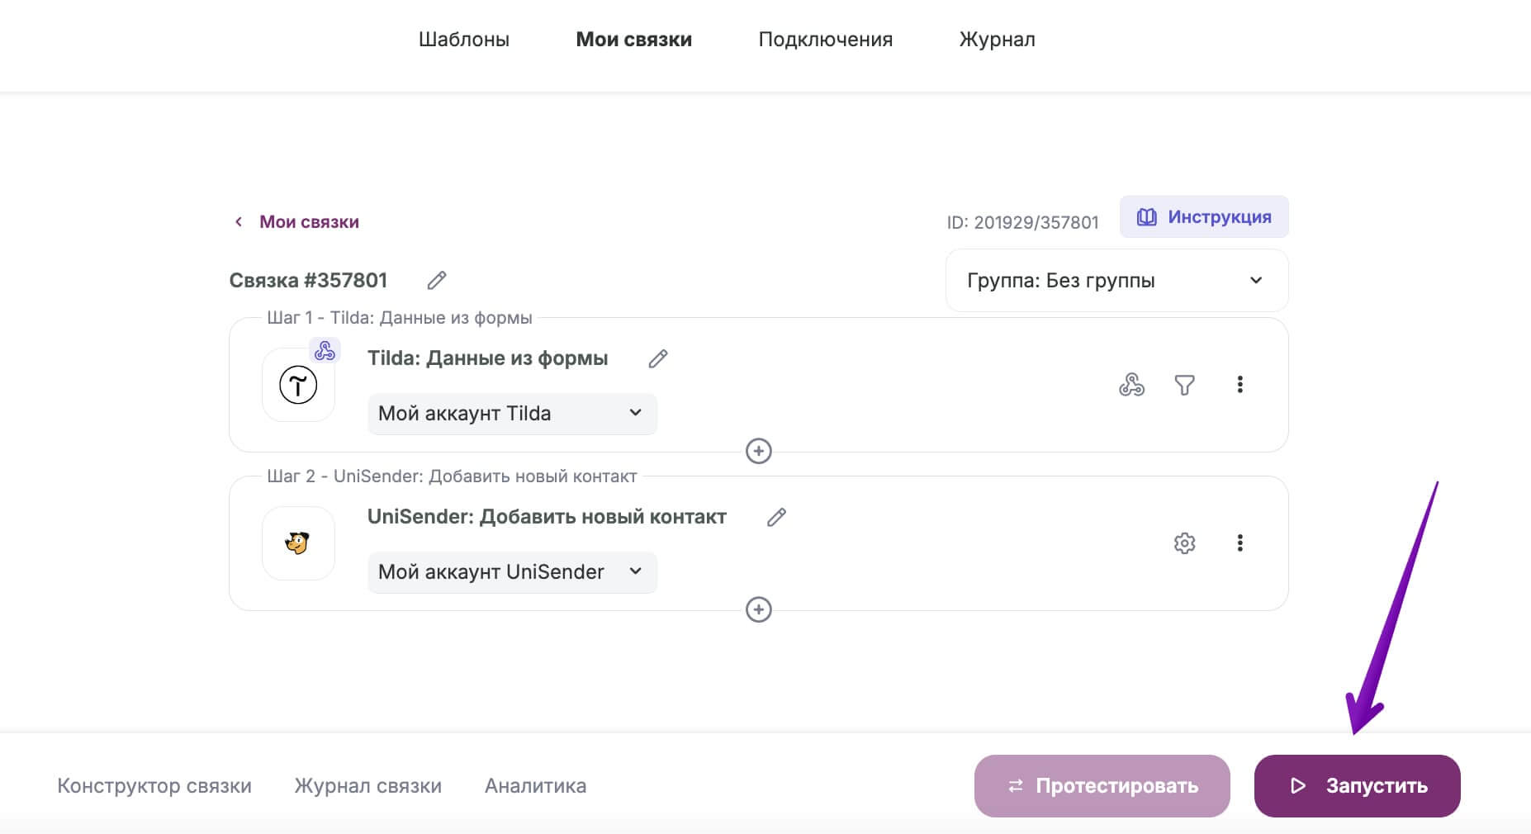Open more options menu for Tilda step
The image size is (1531, 834).
(1239, 385)
